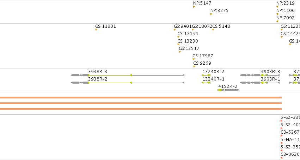Screen dimensions: 300x160
Task: Click the CB-0620 red marker
Action: (x=281, y=158)
